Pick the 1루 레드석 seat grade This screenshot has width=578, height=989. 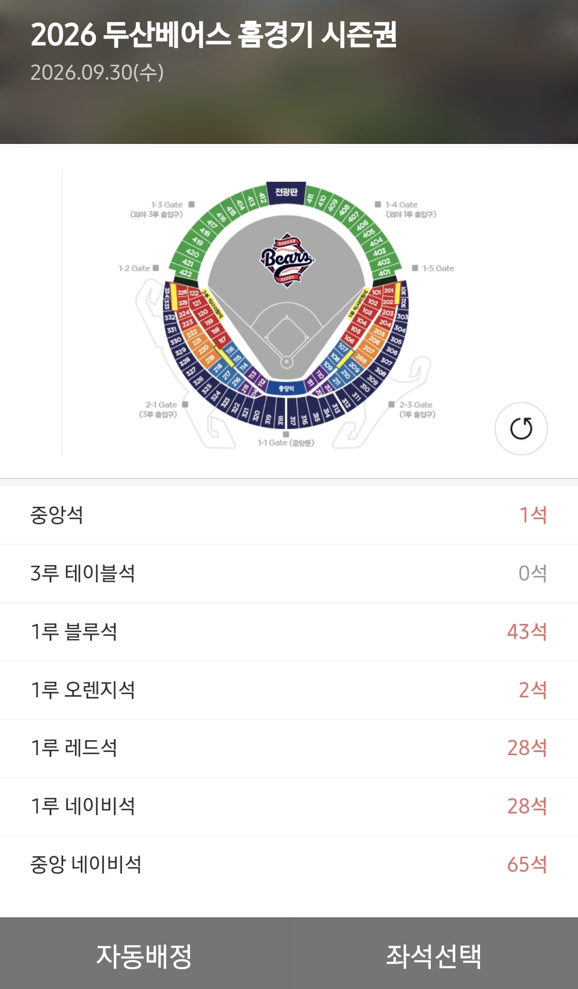point(289,748)
